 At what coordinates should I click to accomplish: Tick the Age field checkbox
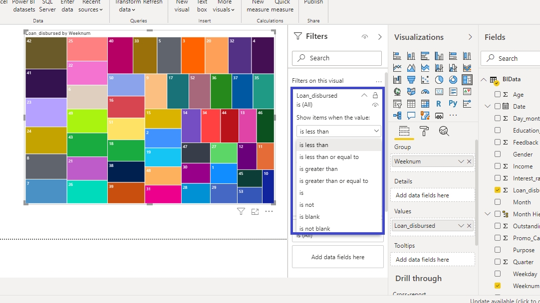(x=498, y=95)
